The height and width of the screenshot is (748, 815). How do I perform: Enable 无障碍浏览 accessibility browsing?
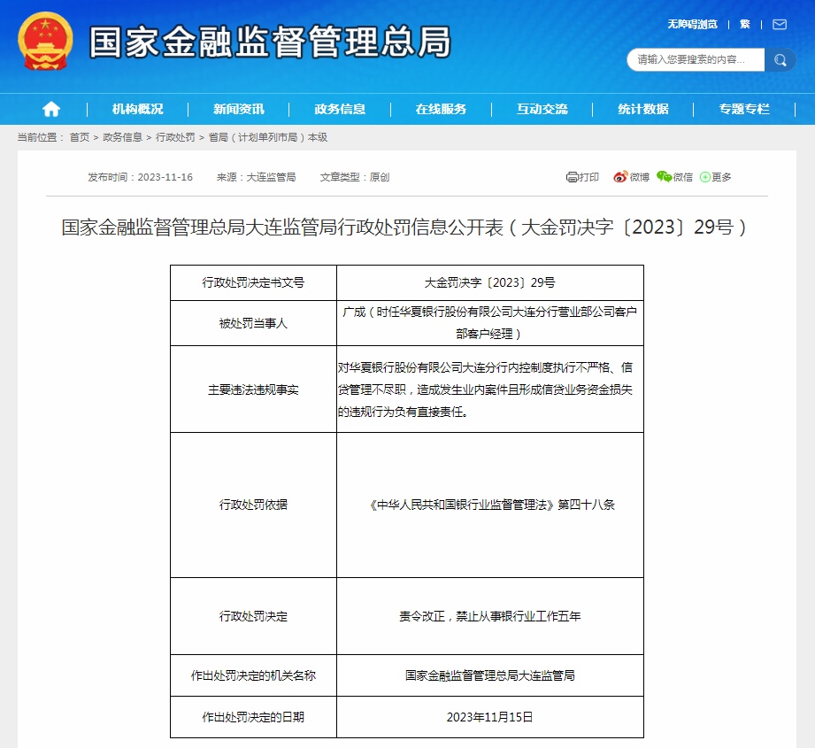[x=692, y=25]
